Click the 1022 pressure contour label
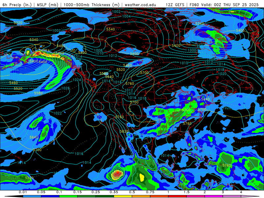 pos(57,113)
